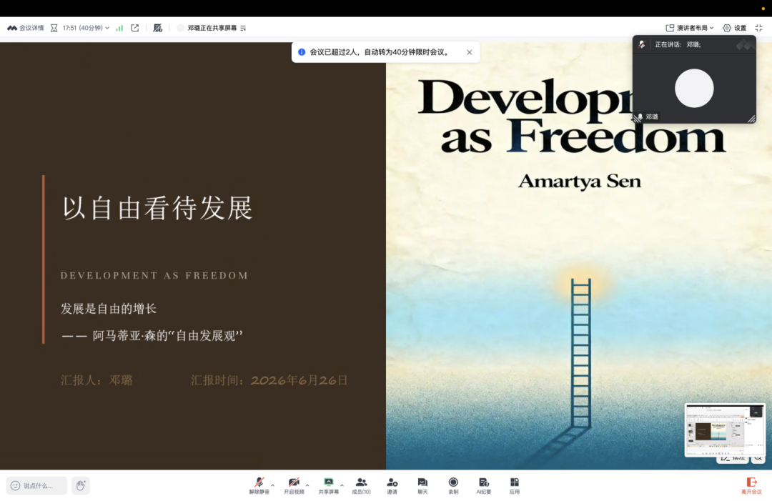Open the 成员(10) members list
772x501 pixels.
click(x=362, y=485)
